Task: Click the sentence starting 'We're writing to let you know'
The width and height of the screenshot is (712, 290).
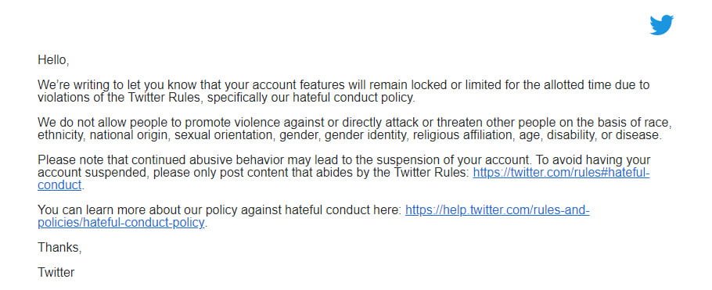Action: click(343, 91)
